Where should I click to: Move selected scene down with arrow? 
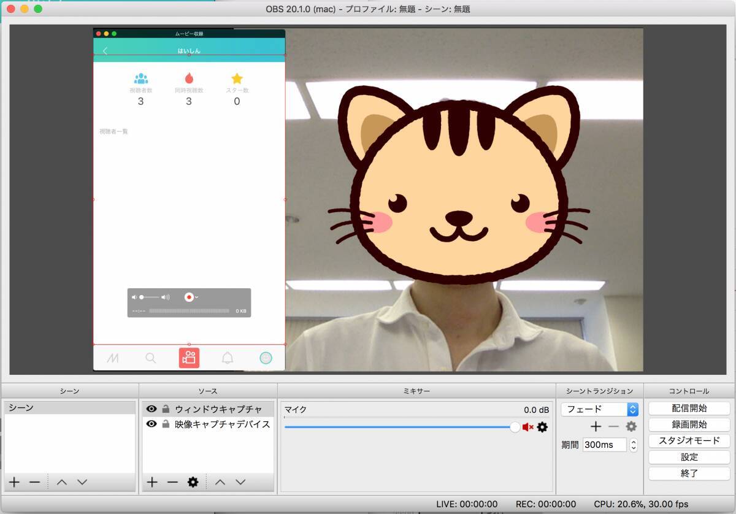(x=82, y=482)
